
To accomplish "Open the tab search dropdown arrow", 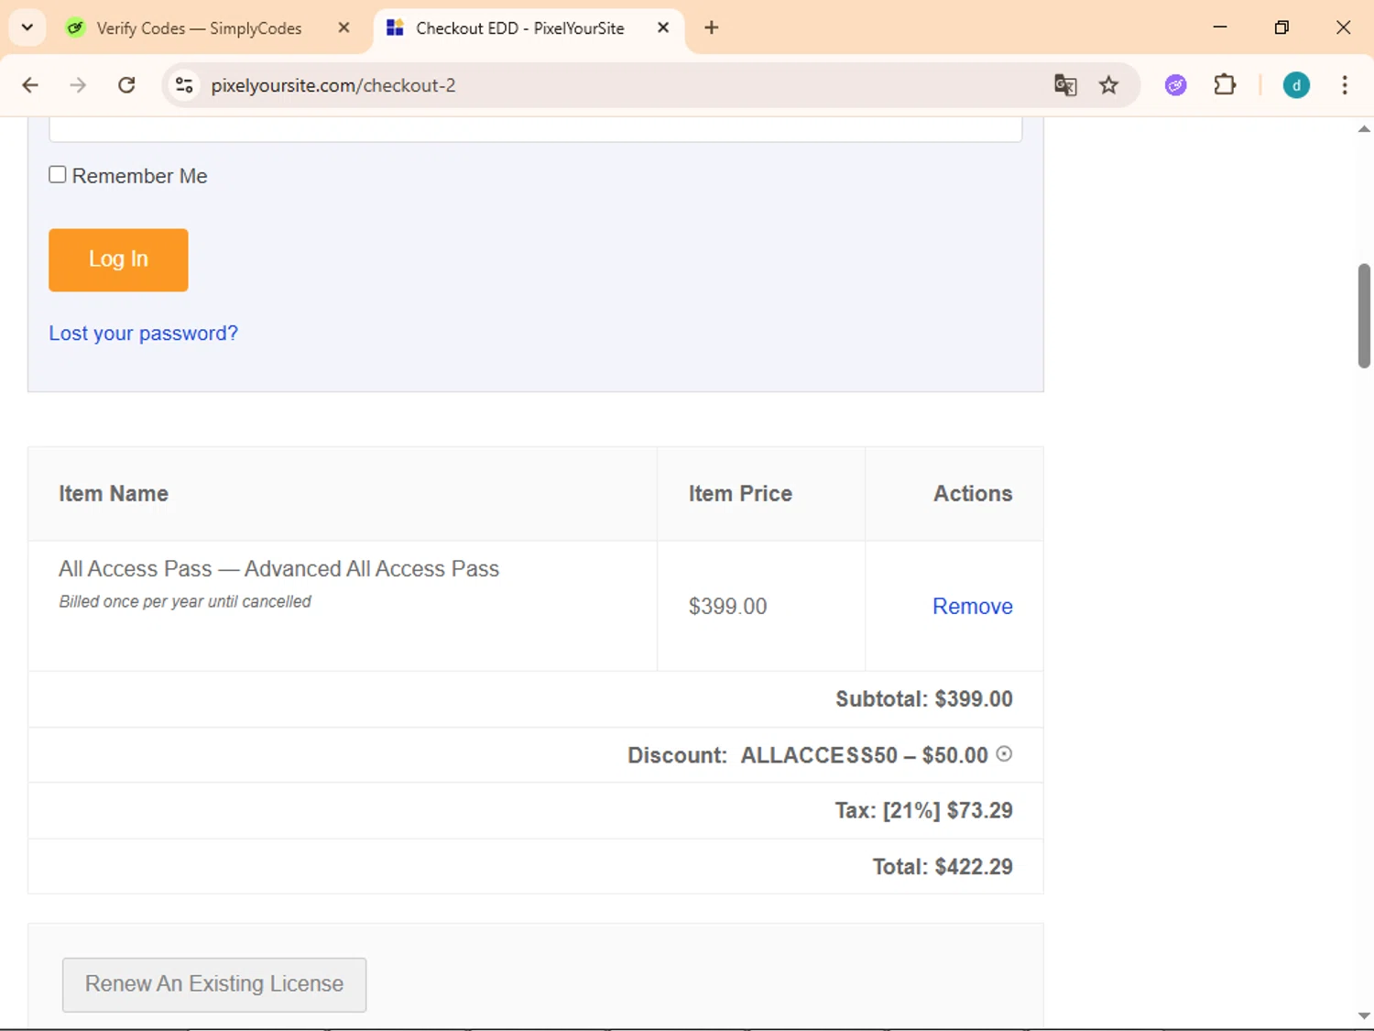I will 27,27.
